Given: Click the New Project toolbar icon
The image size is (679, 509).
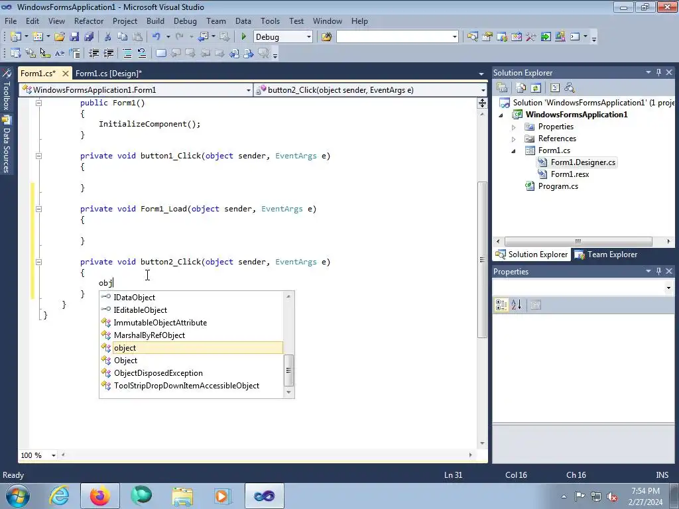Looking at the screenshot, I should click(x=16, y=37).
